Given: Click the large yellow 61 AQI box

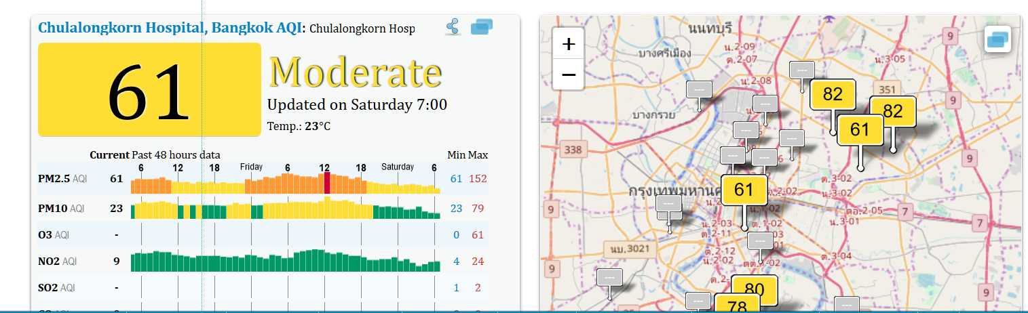Looking at the screenshot, I should tap(149, 89).
